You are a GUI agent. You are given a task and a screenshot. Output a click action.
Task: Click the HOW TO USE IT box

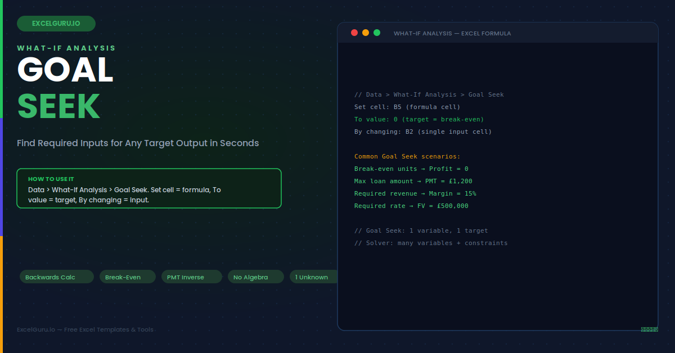pos(149,188)
